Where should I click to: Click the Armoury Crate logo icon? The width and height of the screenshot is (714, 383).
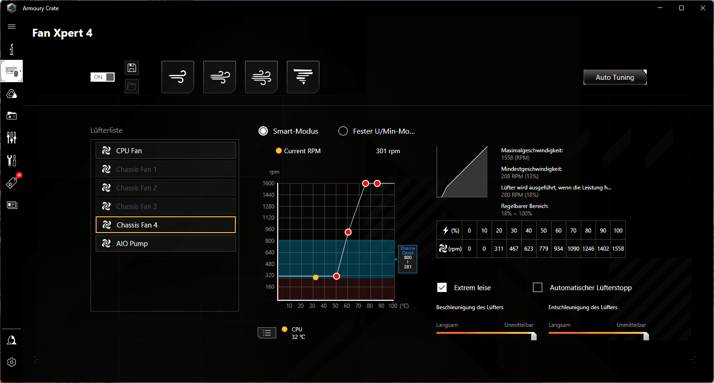(x=12, y=8)
